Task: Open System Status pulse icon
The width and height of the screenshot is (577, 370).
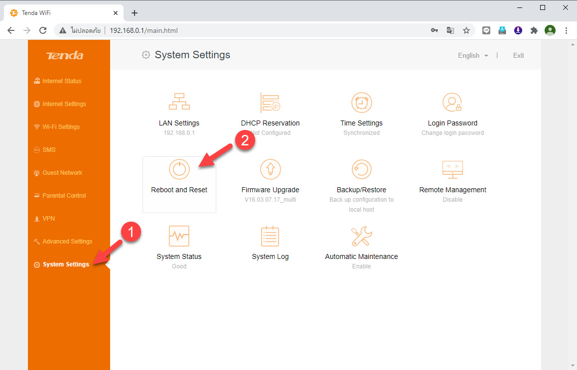Action: click(x=179, y=236)
